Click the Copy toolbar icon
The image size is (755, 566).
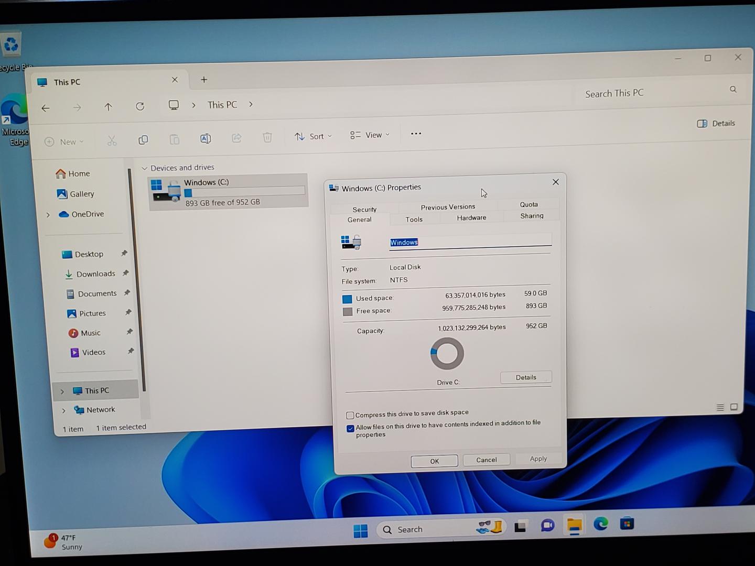coord(143,140)
